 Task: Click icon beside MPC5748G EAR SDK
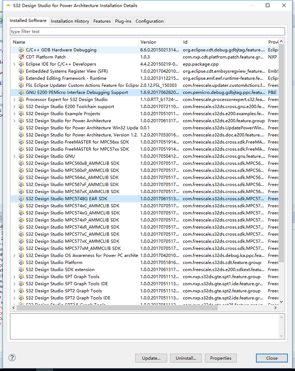pyautogui.click(x=21, y=199)
